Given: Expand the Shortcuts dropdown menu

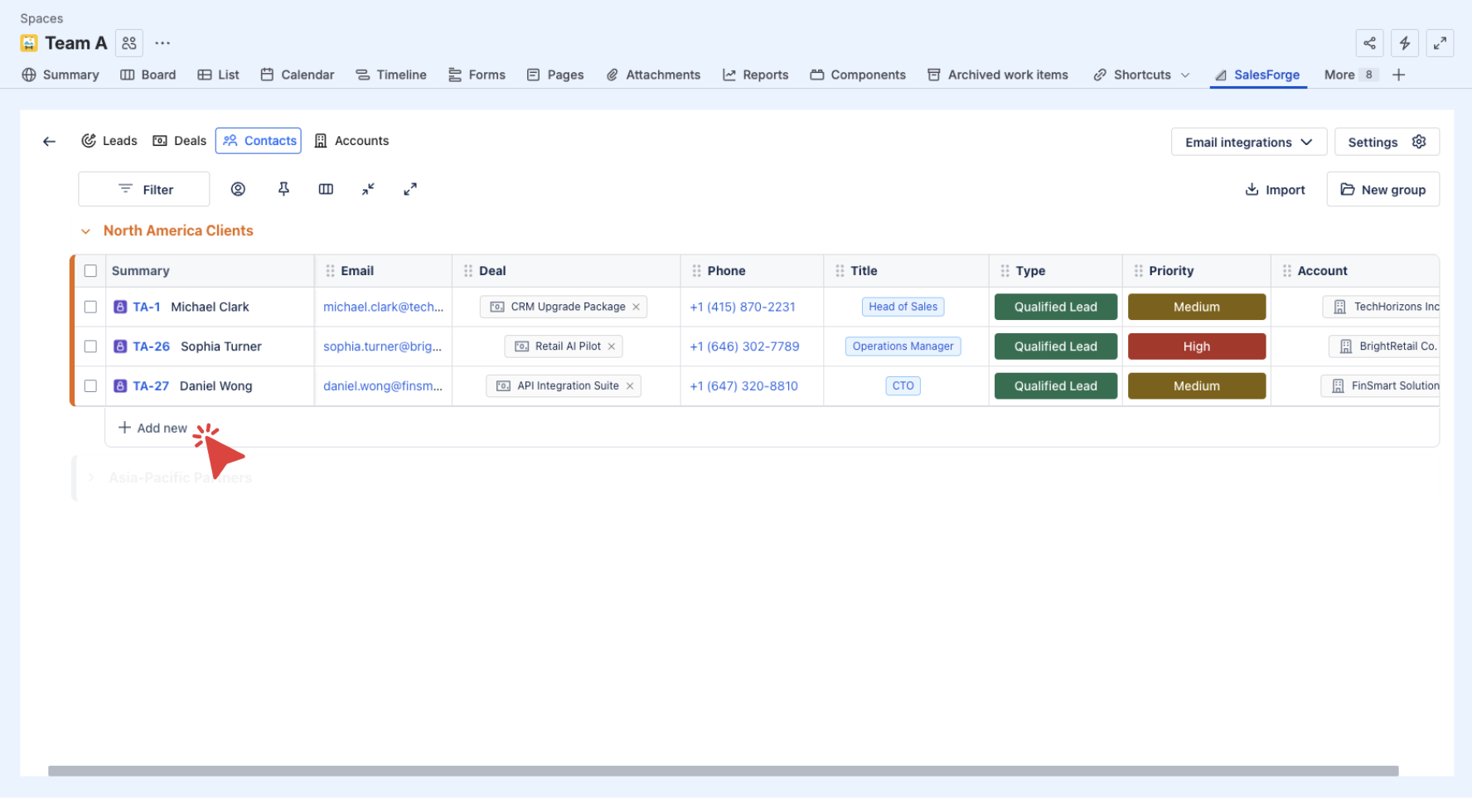Looking at the screenshot, I should click(1185, 75).
